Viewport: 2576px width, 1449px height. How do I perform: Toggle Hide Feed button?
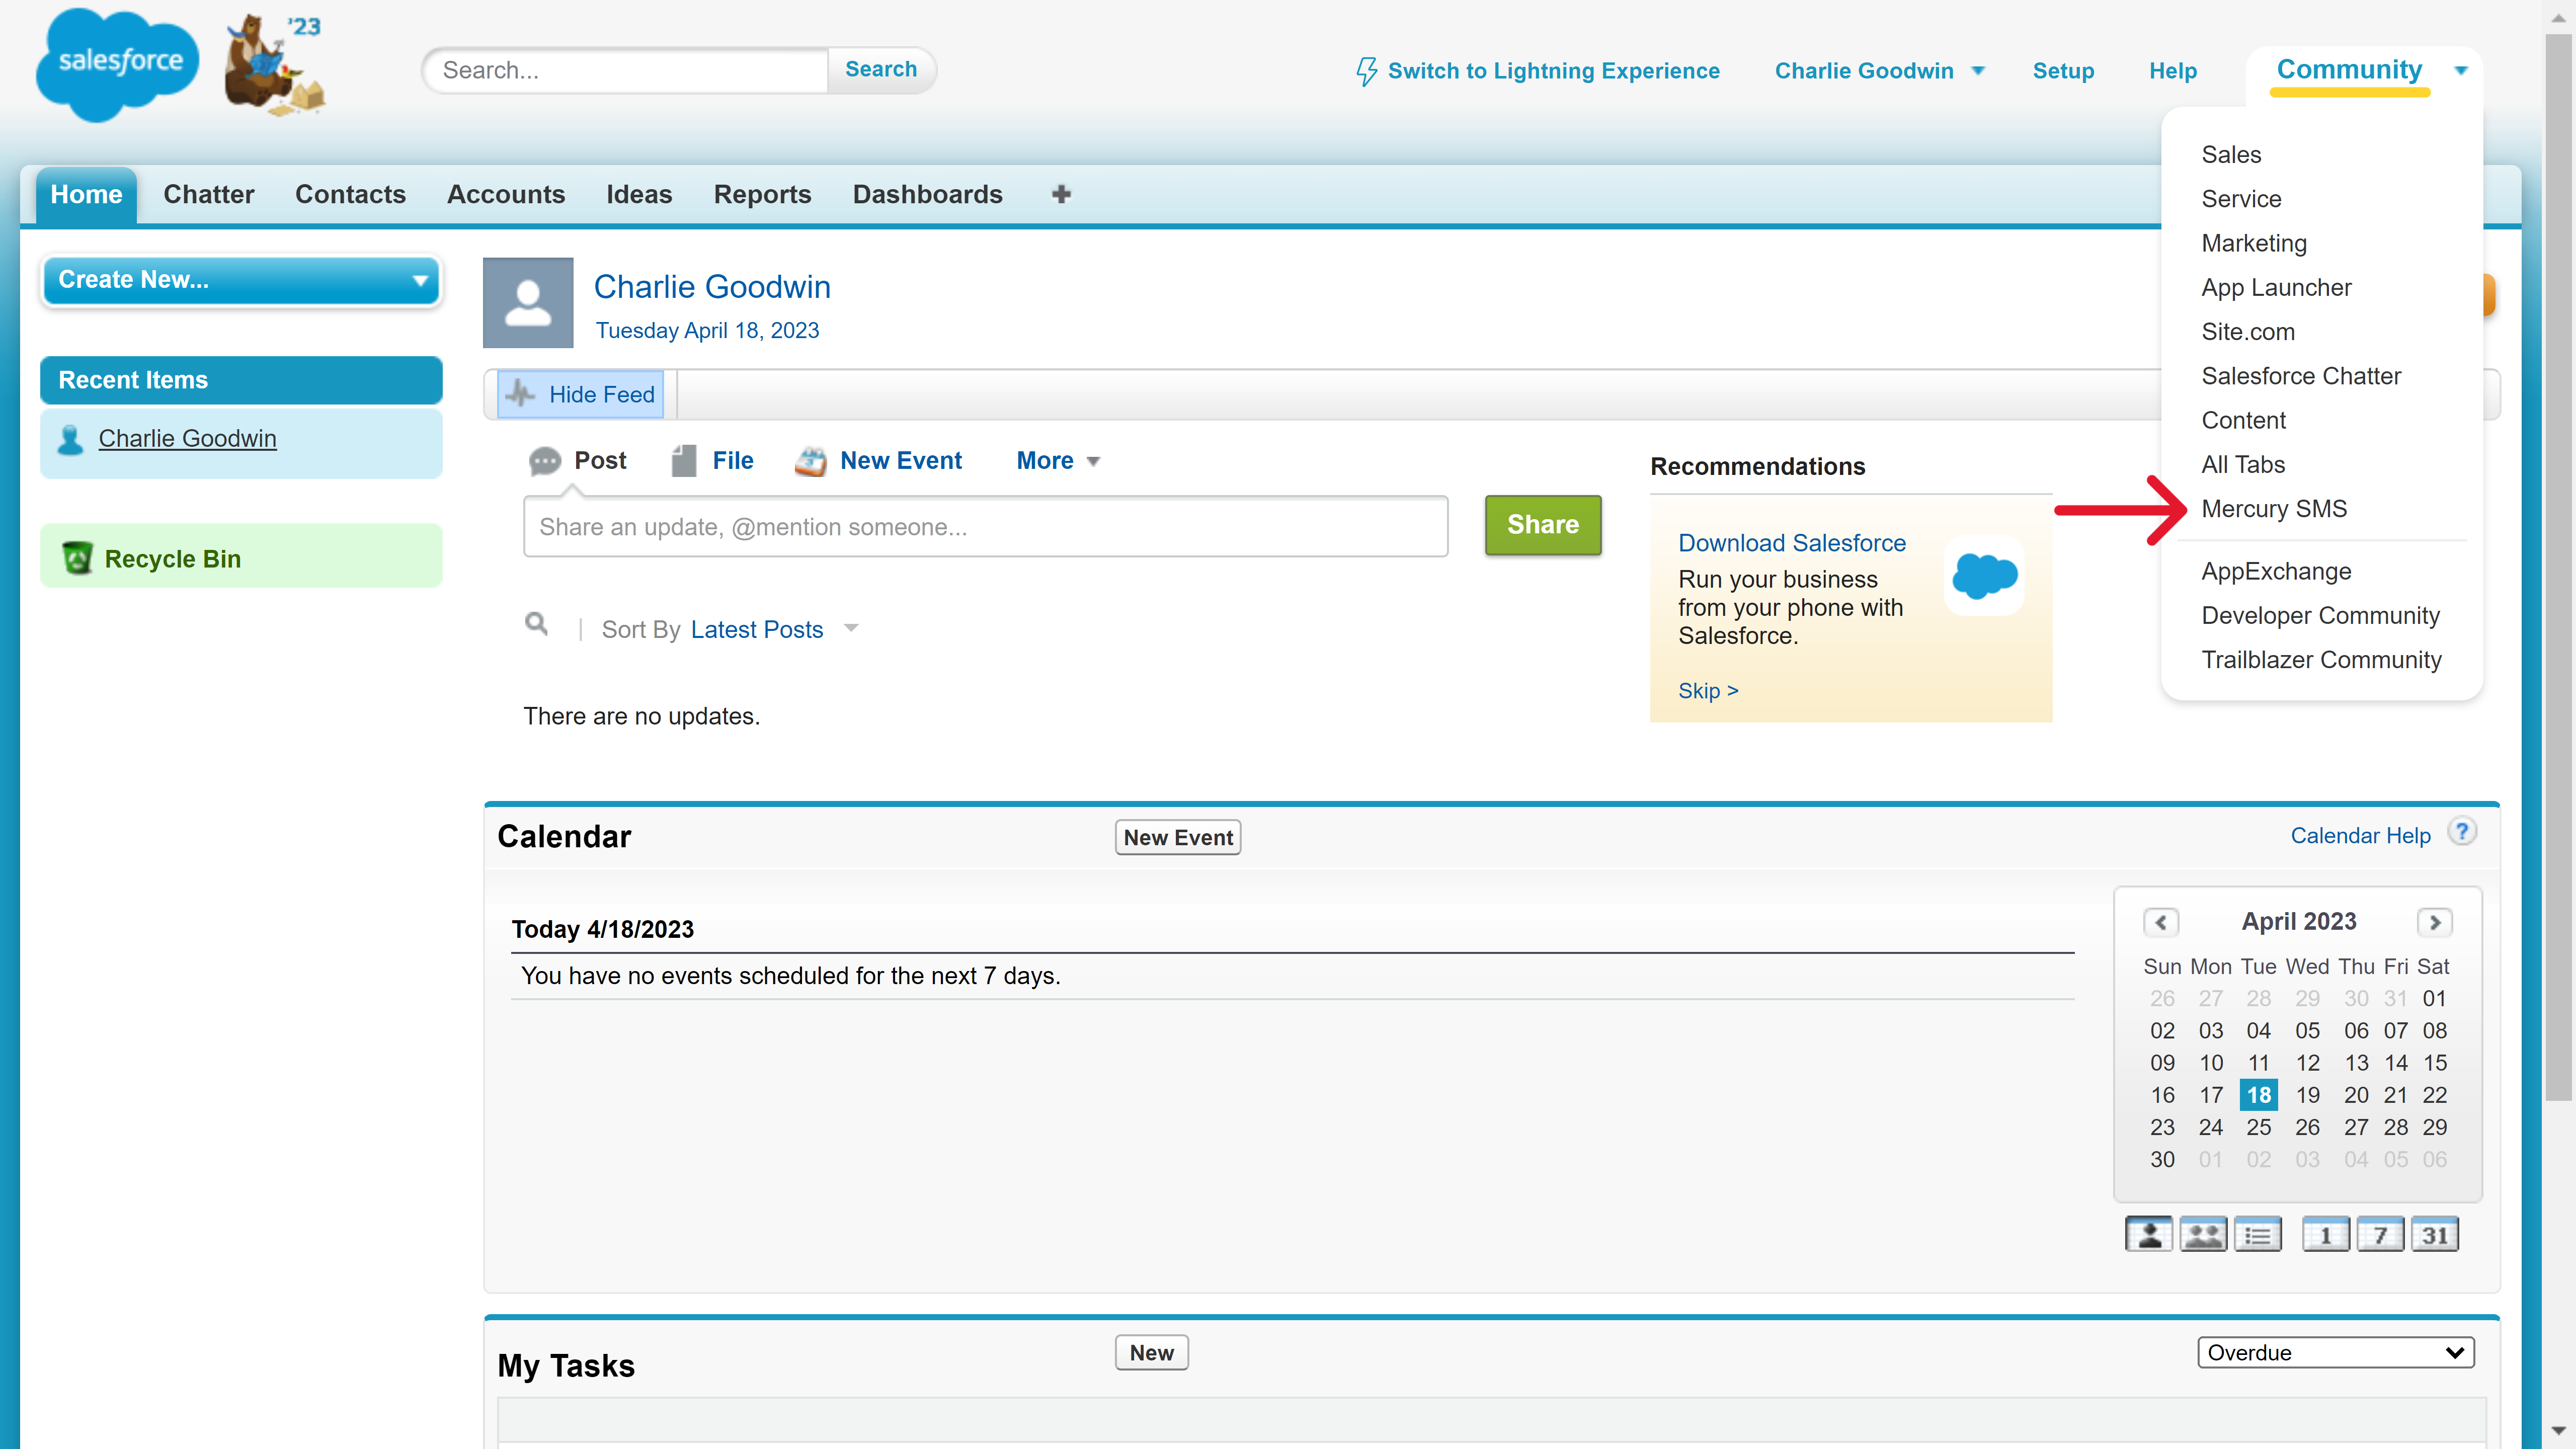point(581,394)
